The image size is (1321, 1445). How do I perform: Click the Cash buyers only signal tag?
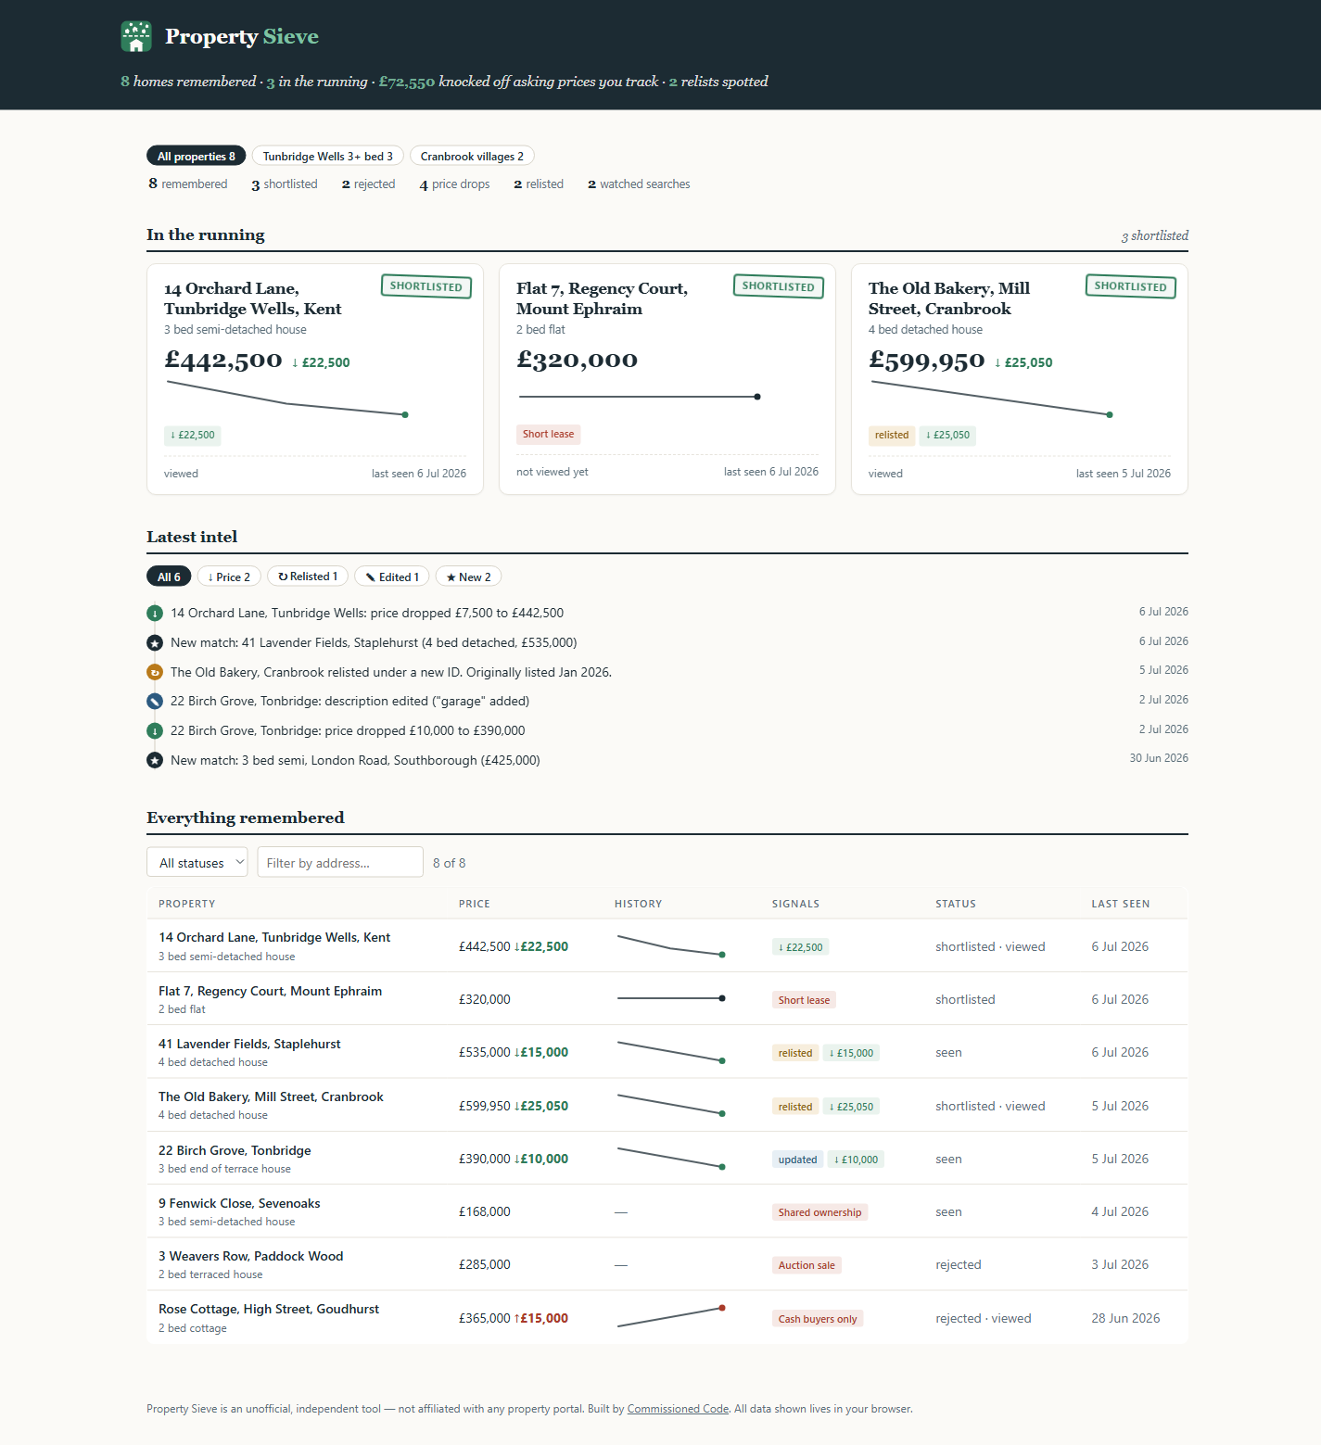pos(818,1319)
